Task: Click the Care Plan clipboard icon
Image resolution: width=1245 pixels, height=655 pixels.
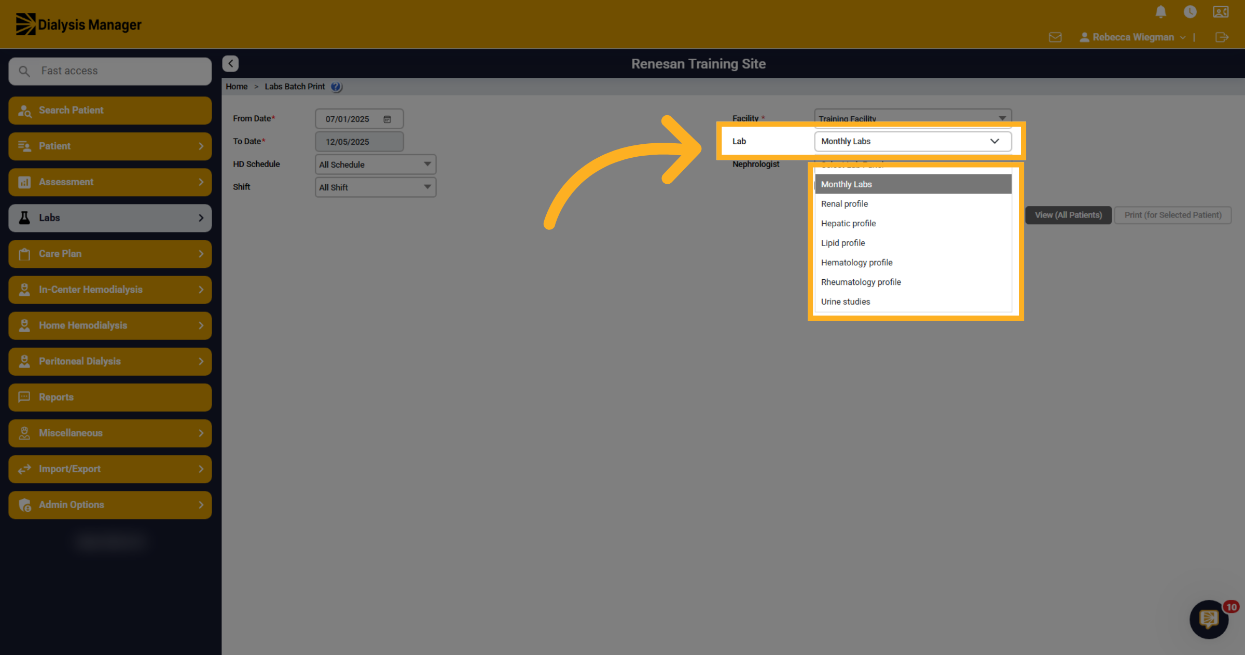Action: (x=24, y=254)
